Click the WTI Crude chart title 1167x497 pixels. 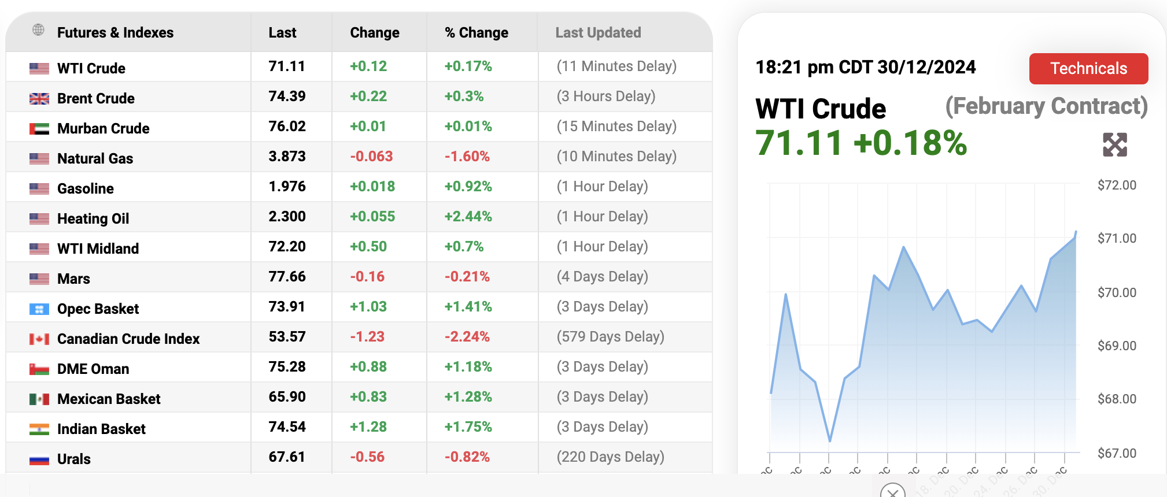[821, 109]
